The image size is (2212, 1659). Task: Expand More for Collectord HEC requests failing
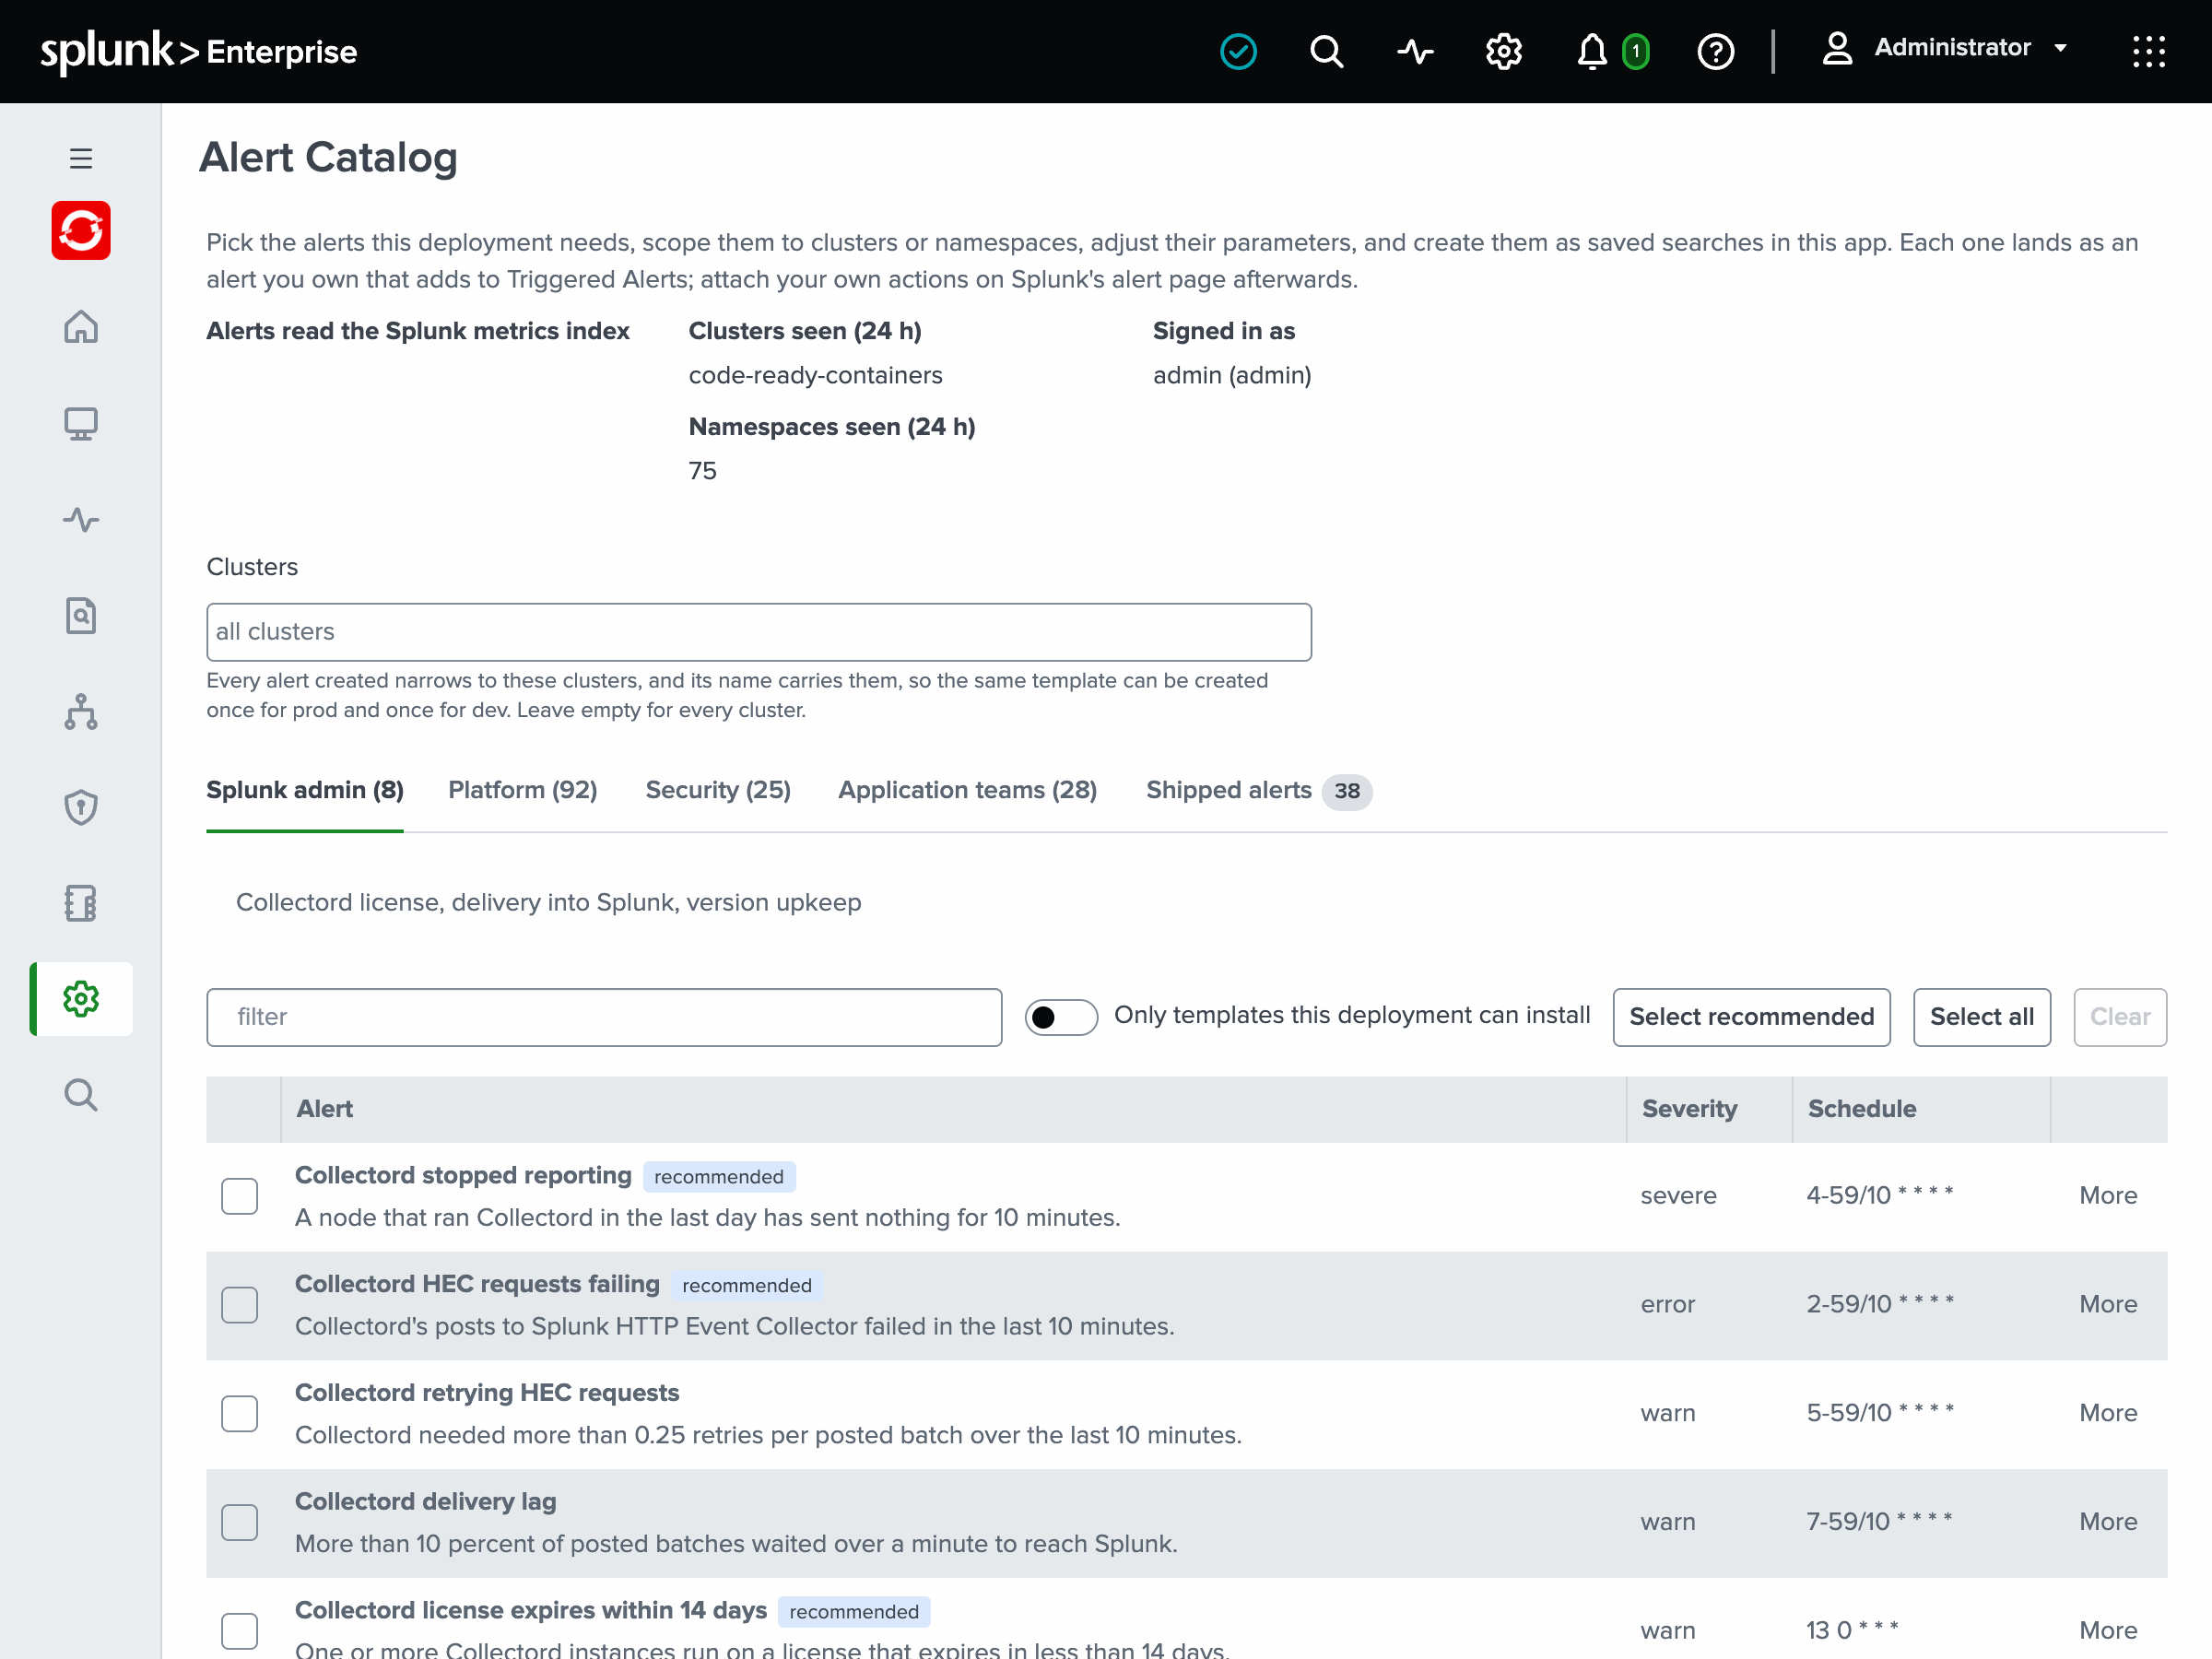2108,1304
